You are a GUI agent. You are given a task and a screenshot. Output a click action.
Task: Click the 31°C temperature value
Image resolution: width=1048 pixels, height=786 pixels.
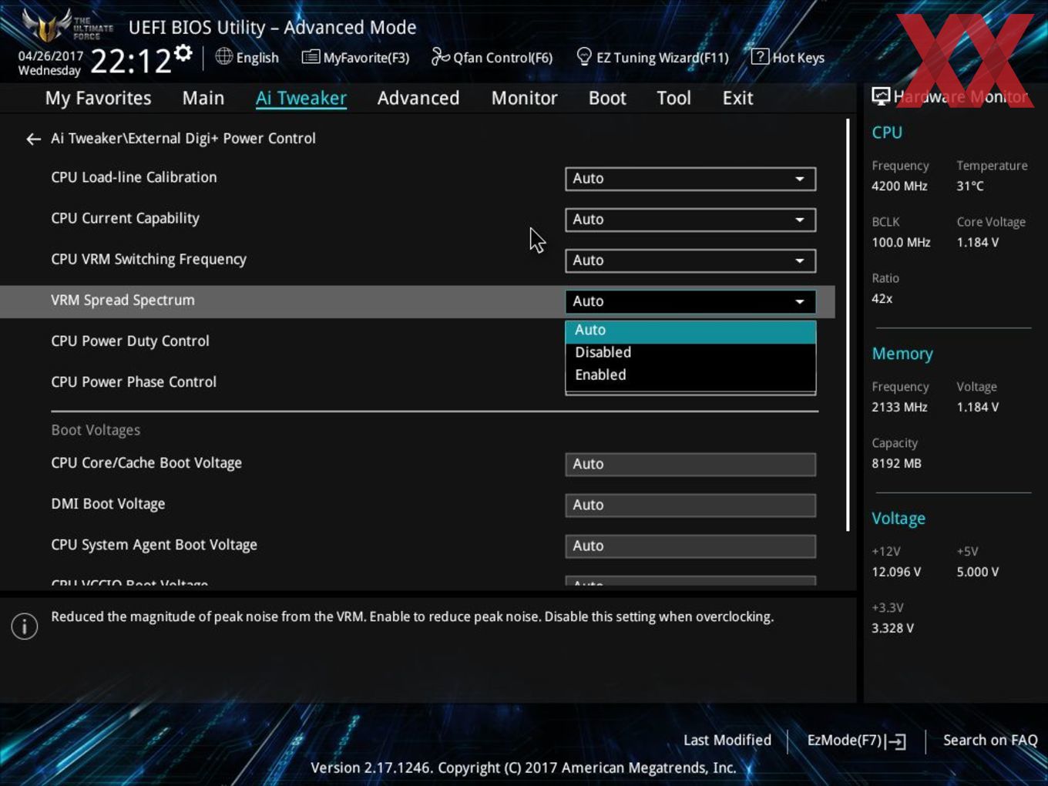970,186
